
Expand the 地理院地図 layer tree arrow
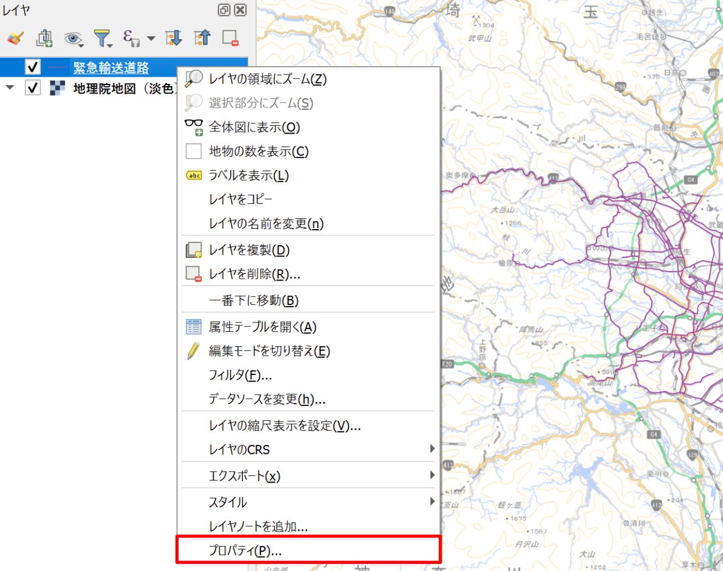[x=9, y=88]
